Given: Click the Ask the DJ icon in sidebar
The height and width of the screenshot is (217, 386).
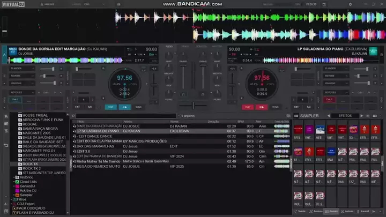Looking at the screenshot, I should pos(17,190).
